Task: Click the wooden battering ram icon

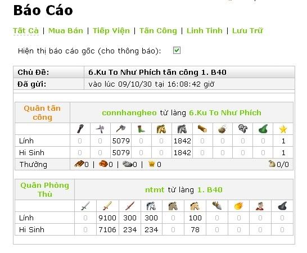Action: (202, 129)
